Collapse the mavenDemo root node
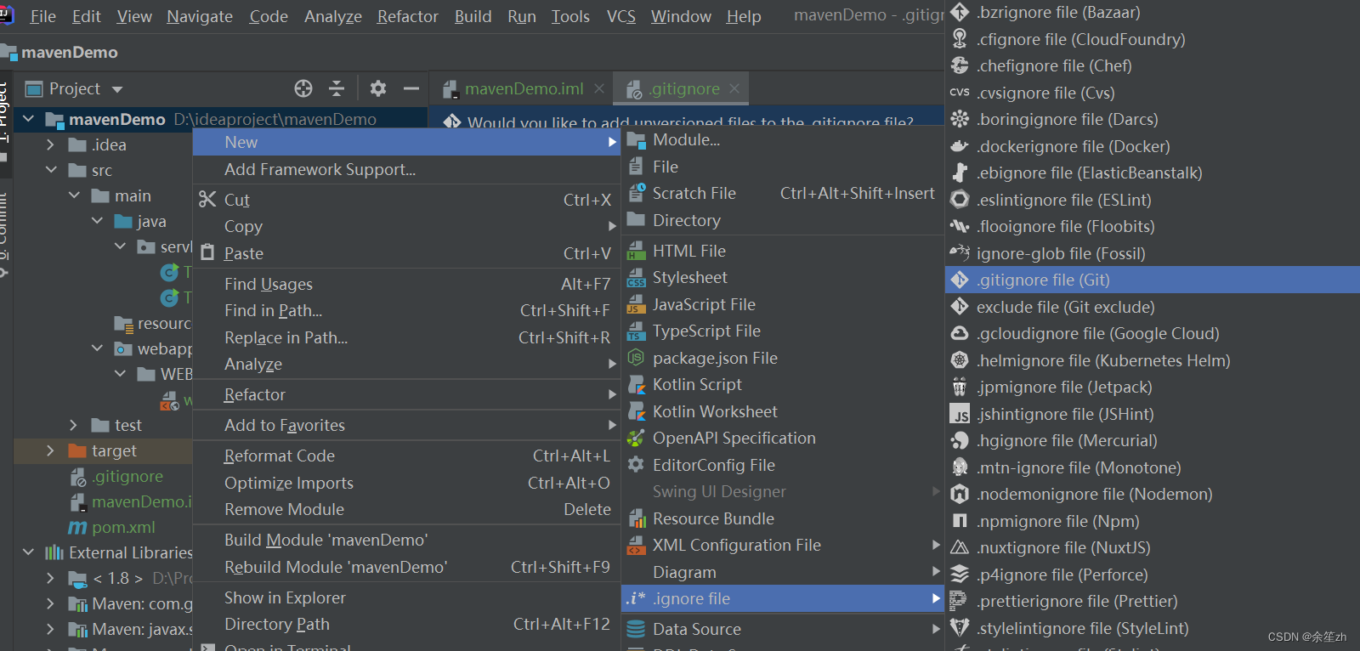 29,119
